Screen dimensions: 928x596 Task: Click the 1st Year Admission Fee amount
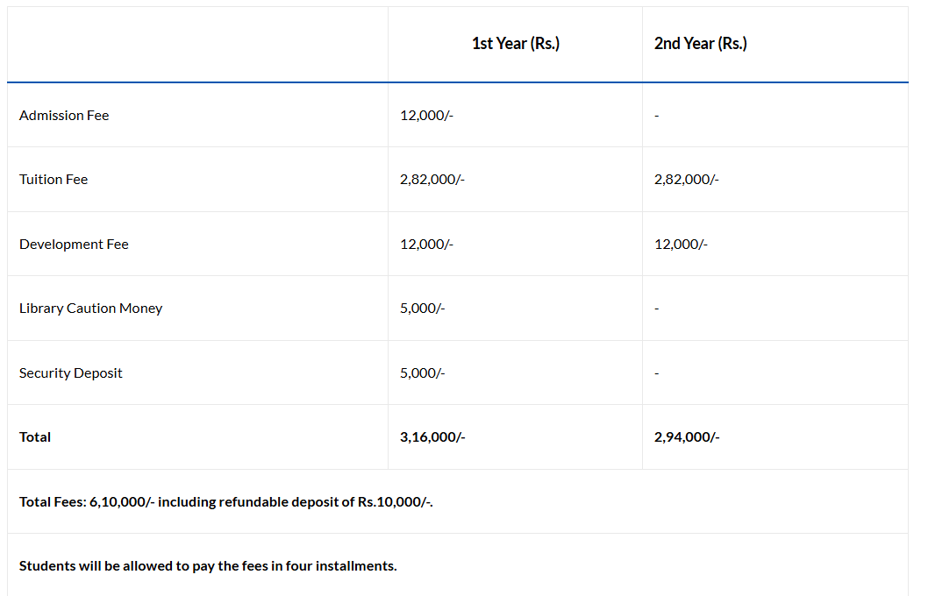pyautogui.click(x=426, y=116)
